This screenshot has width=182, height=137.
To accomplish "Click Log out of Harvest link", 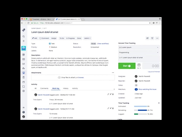I will coord(154,72).
